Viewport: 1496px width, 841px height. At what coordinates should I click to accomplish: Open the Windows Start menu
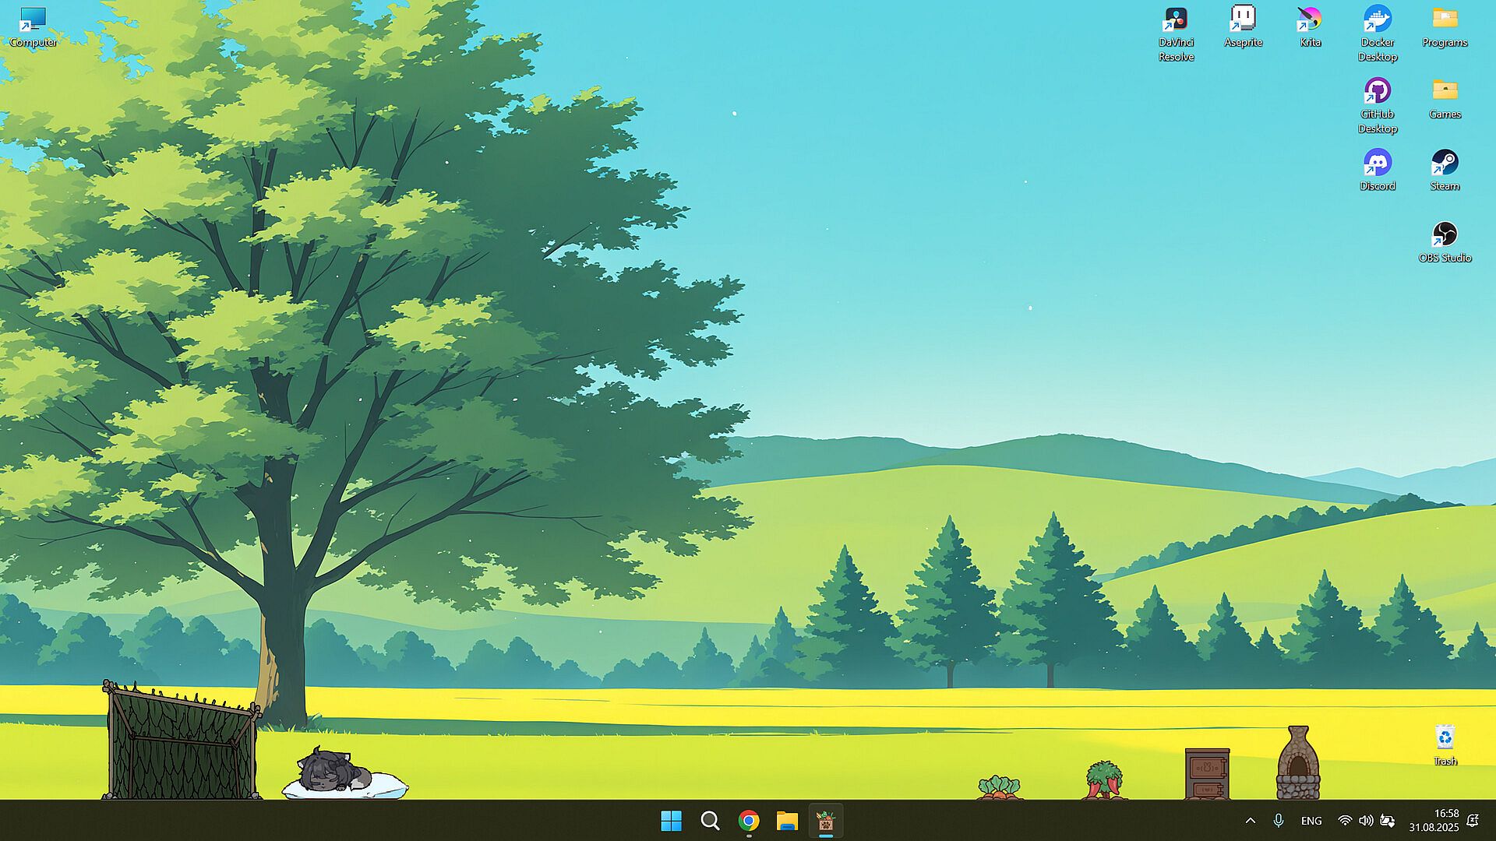coord(671,821)
